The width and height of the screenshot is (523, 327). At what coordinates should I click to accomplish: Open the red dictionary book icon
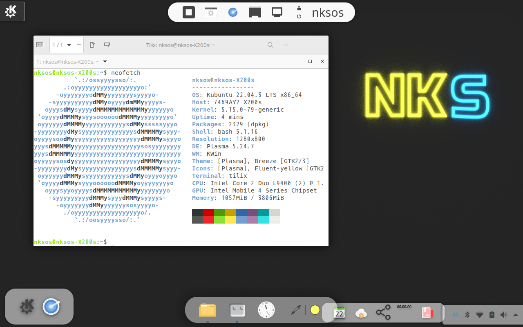pyautogui.click(x=427, y=313)
